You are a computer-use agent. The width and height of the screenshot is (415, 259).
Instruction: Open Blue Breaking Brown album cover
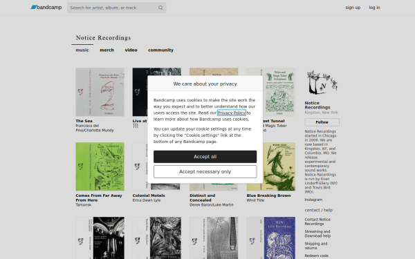(x=270, y=166)
